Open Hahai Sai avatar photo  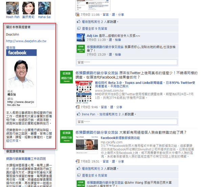pos(45,8)
